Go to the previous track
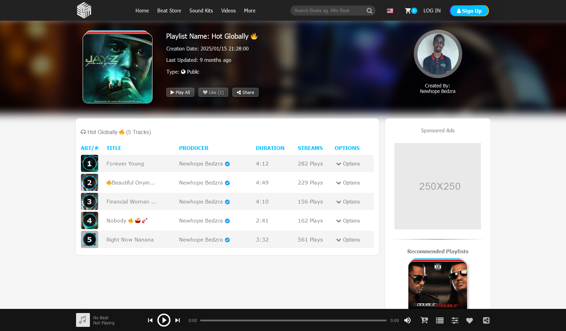 coord(150,320)
